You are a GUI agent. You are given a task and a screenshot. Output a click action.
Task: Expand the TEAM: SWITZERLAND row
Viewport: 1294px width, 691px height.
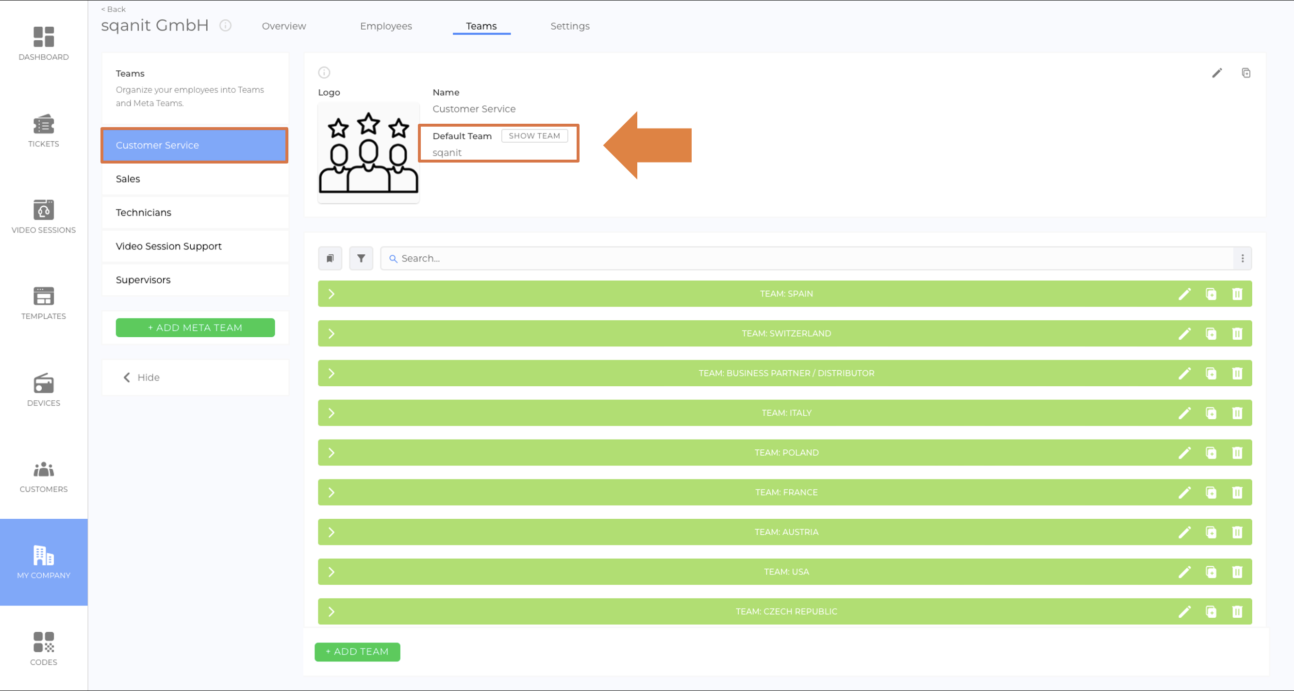331,333
